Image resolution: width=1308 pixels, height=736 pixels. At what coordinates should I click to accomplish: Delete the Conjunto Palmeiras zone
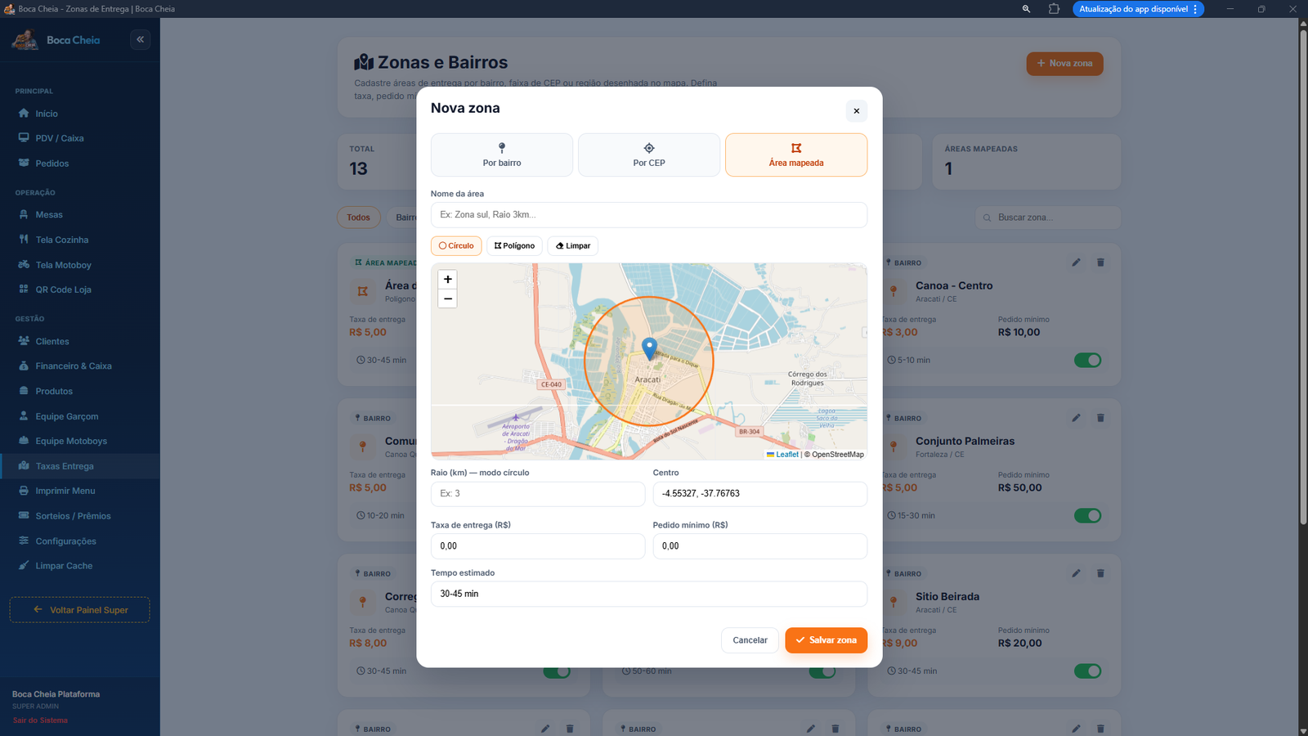pos(1100,418)
